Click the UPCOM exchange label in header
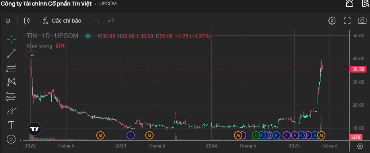This screenshot has width=370, height=153. [108, 4]
